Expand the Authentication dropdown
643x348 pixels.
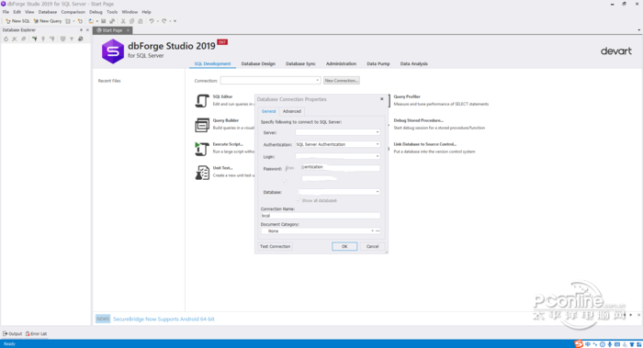(x=378, y=144)
